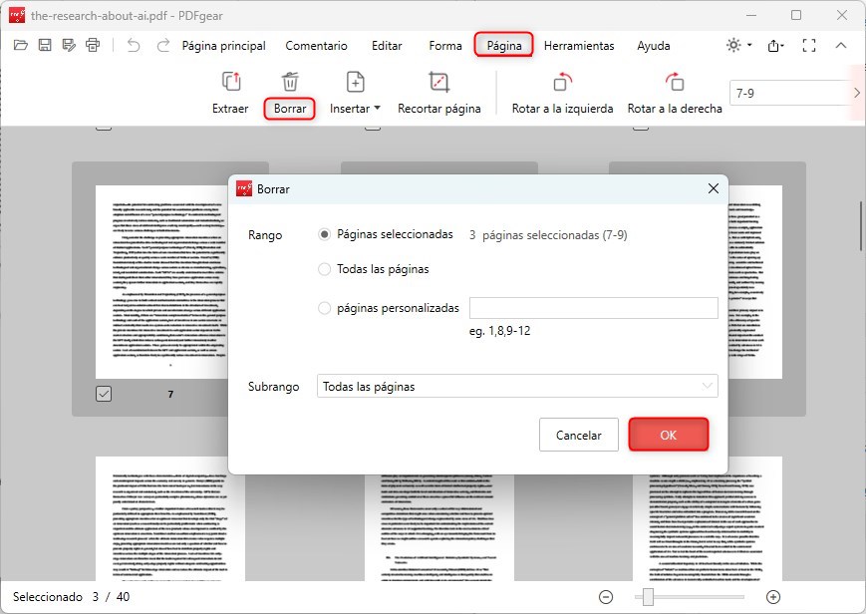866x614 pixels.
Task: Dismiss the dialog with Cancelar
Action: pyautogui.click(x=578, y=434)
